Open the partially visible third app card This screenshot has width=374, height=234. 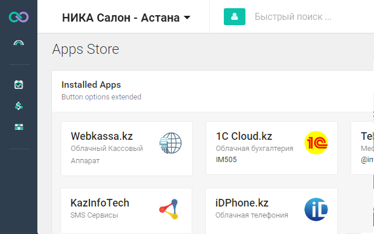click(363, 148)
